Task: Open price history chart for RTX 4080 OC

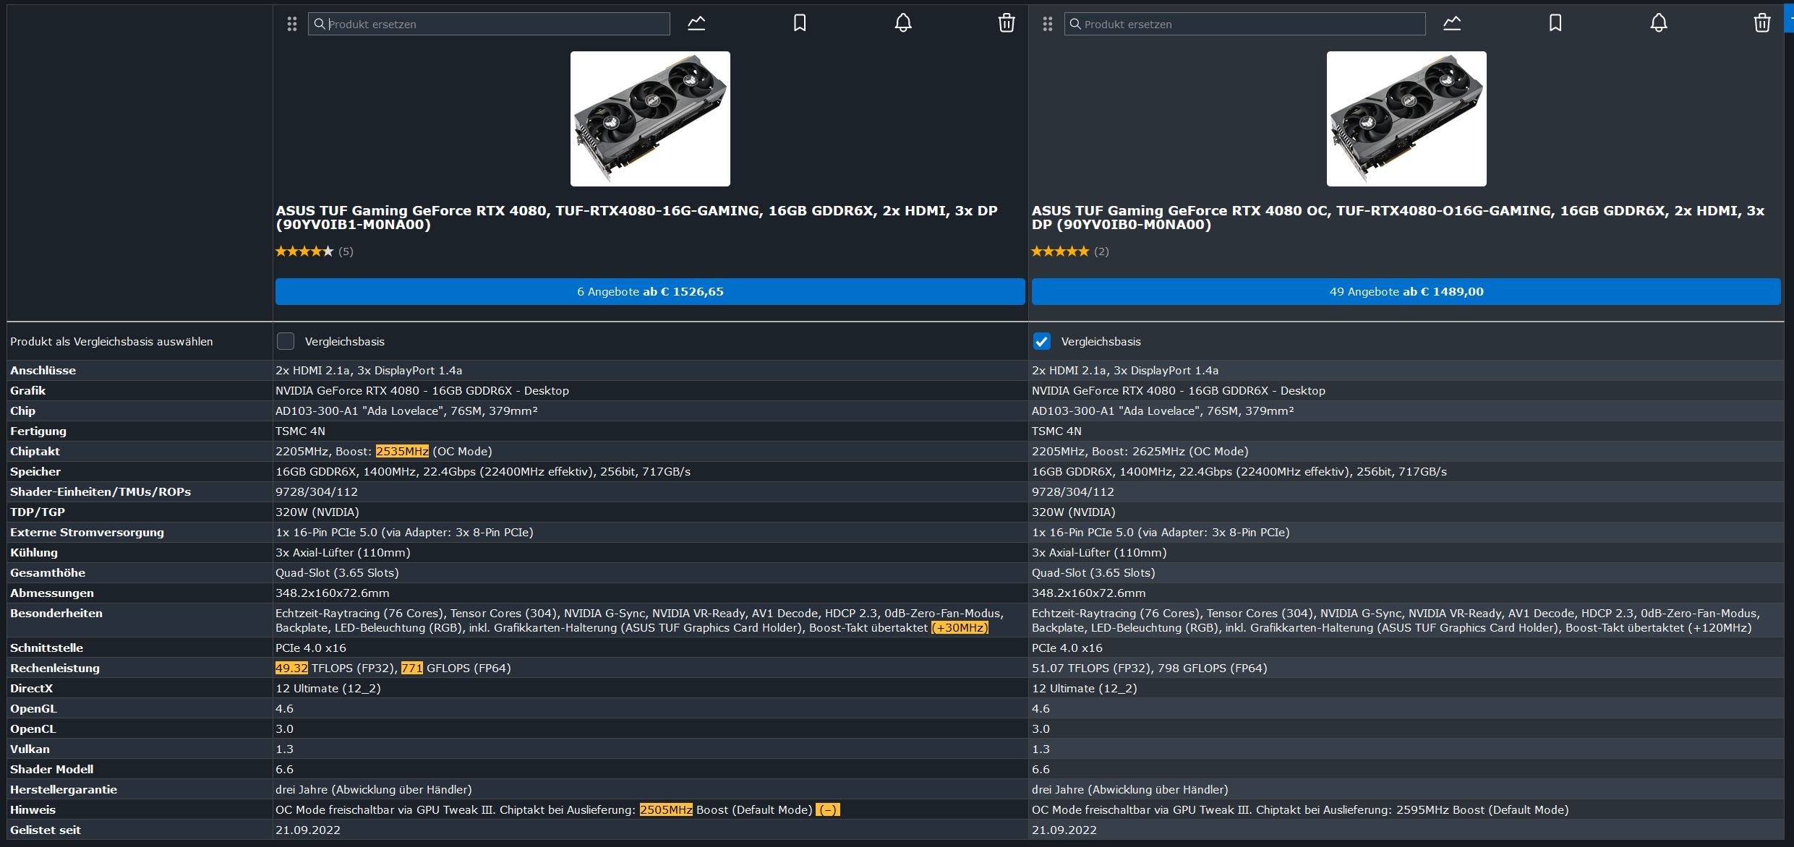Action: 1452,23
